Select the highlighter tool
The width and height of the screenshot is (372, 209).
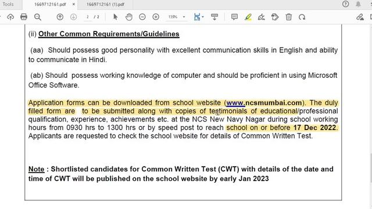[248, 17]
